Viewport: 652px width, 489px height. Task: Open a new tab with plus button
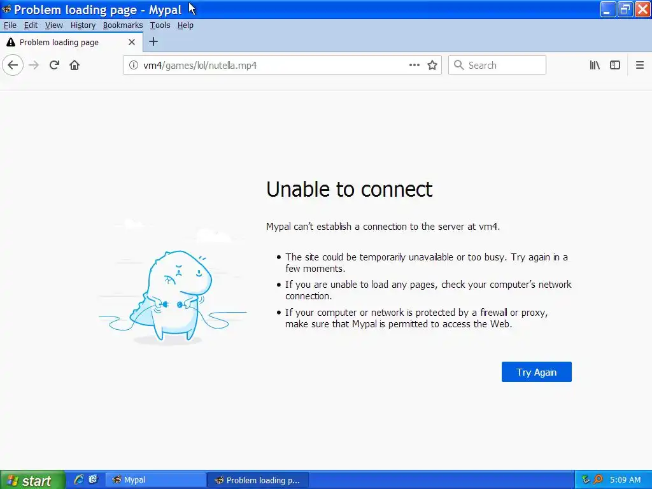tap(153, 41)
